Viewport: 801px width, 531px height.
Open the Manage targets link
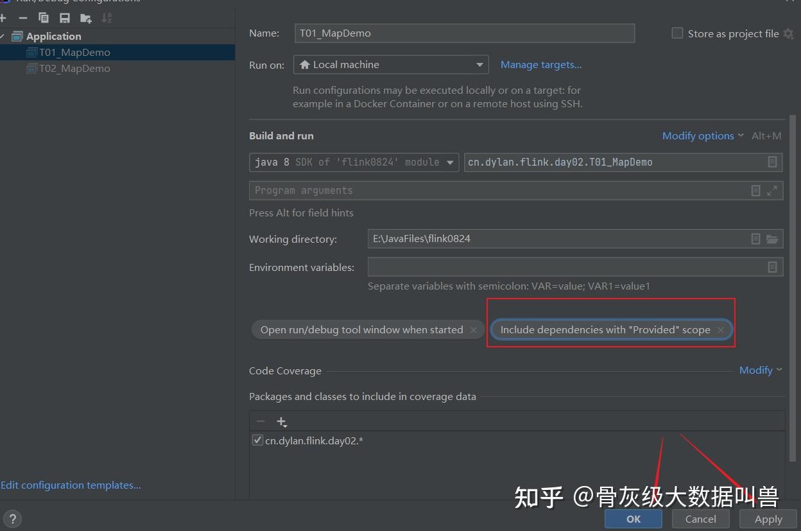pyautogui.click(x=540, y=64)
